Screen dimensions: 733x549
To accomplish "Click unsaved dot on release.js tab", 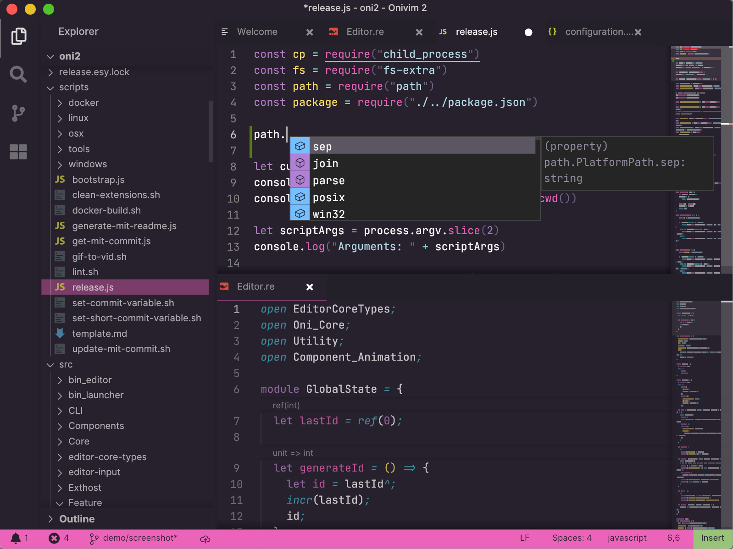I will [528, 32].
